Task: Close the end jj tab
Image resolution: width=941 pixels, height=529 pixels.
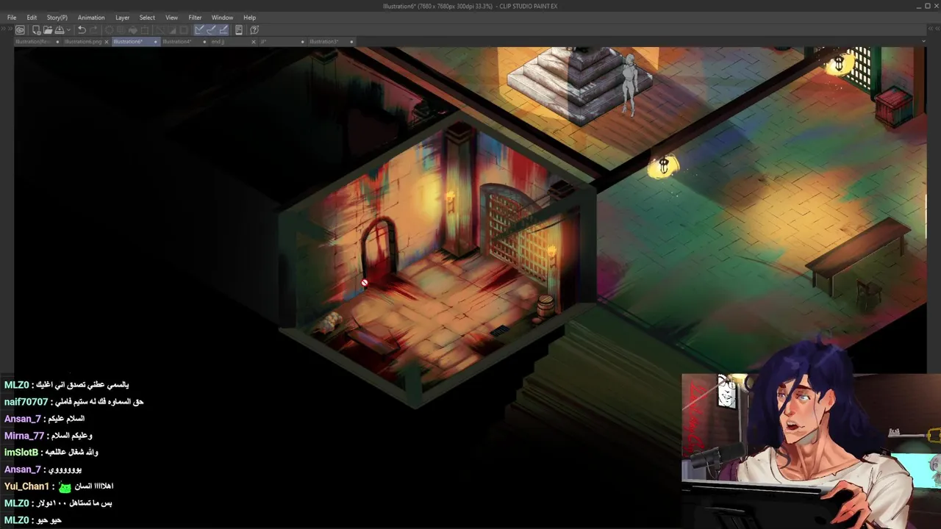Action: (x=254, y=42)
